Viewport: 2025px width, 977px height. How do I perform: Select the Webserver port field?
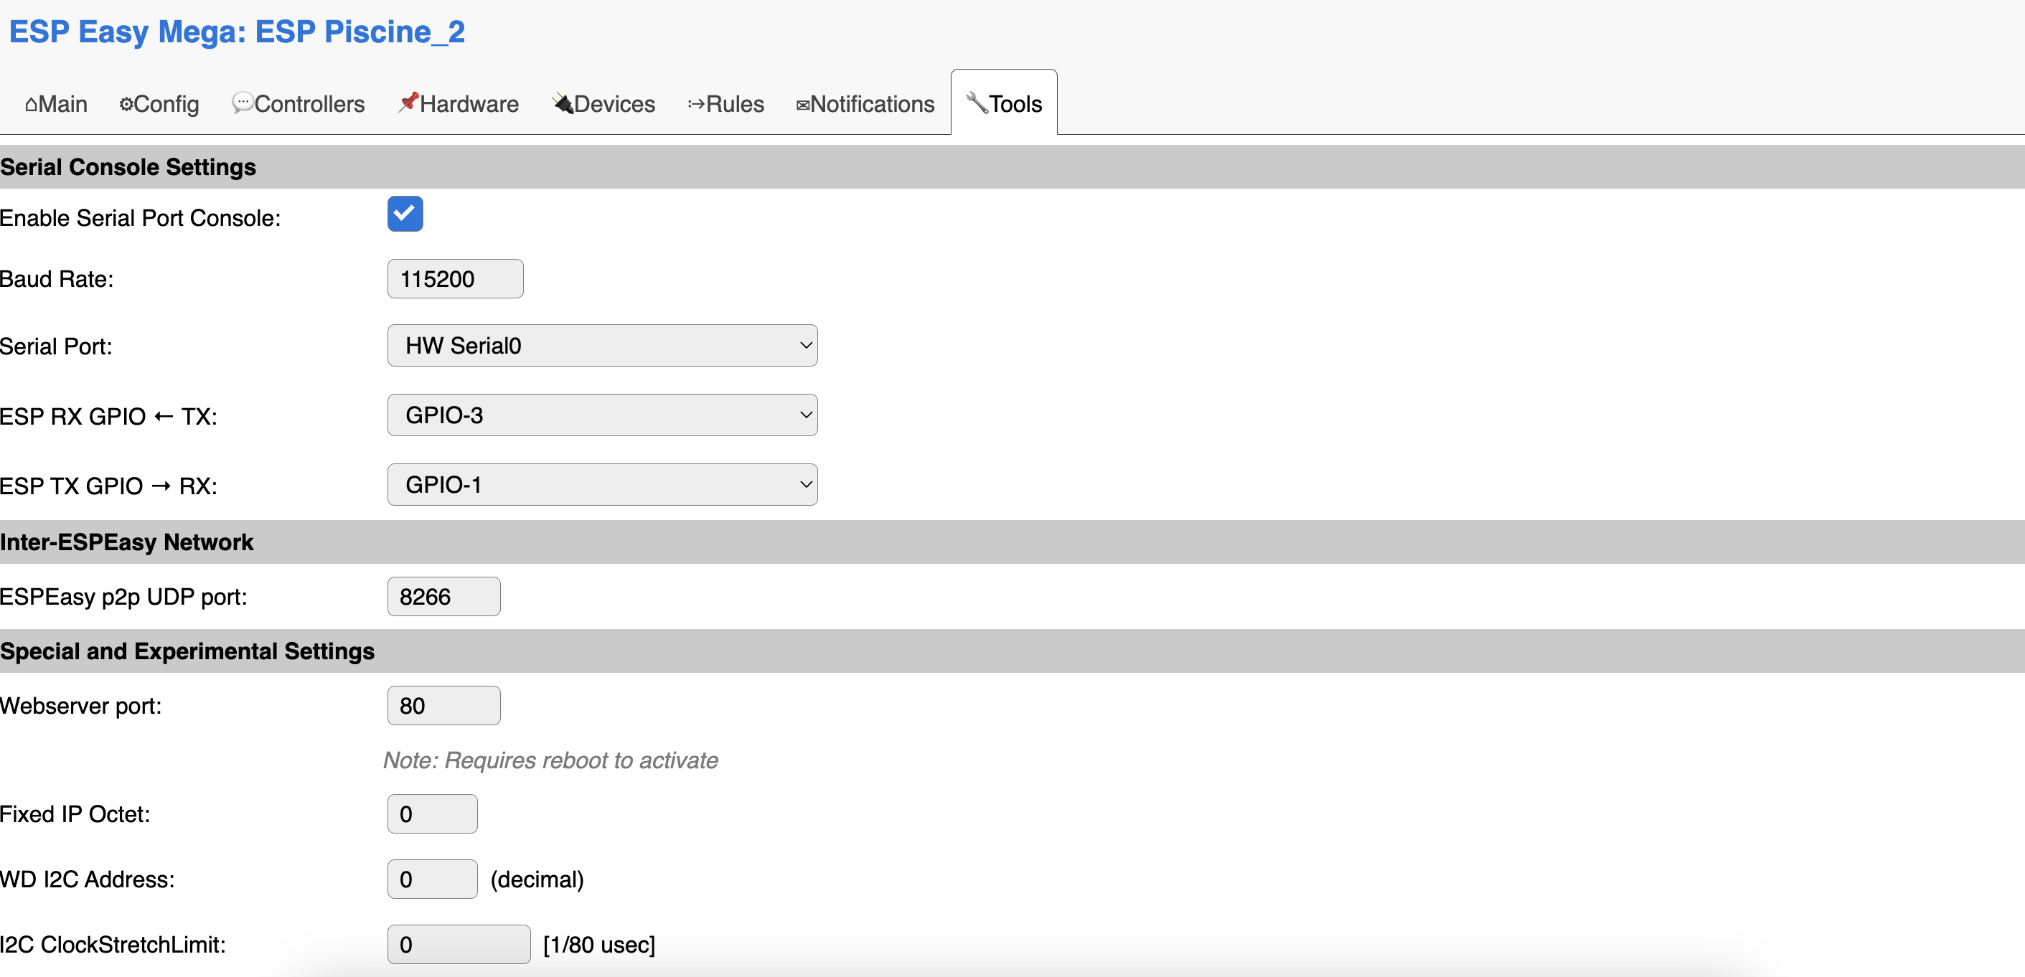[x=443, y=706]
